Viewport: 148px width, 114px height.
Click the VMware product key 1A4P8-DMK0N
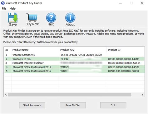tap(81, 55)
